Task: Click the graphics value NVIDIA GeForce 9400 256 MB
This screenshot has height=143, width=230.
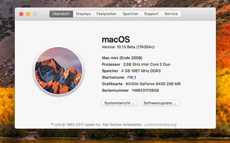Action: [153, 84]
